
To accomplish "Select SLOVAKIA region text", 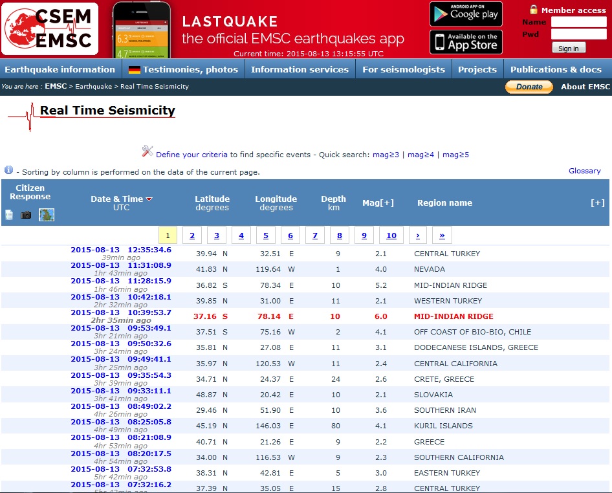I will (433, 395).
